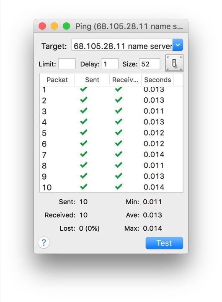Click the Size field showing 52
Image resolution: width=222 pixels, height=302 pixels.
[150, 64]
